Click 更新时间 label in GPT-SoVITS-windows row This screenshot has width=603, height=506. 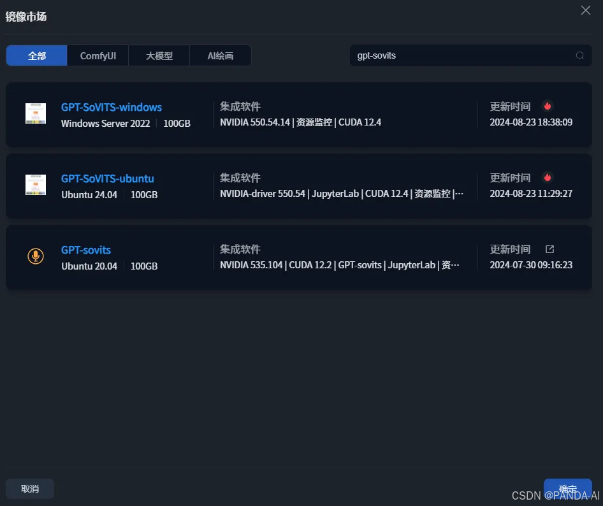tap(510, 106)
